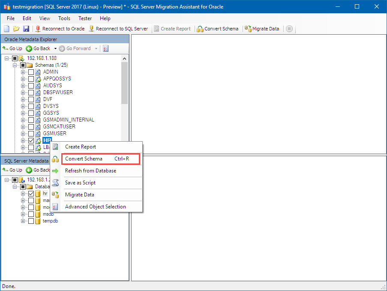Viewport: 387px width, 291px height.
Task: Select the Convert Schema toolbar icon
Action: [200, 29]
